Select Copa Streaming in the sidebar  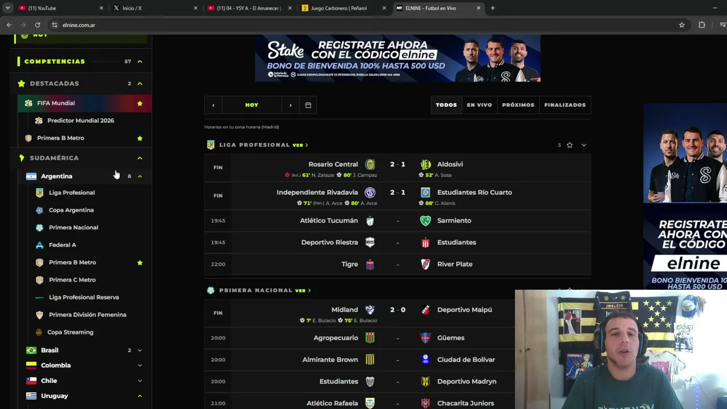[x=70, y=332]
